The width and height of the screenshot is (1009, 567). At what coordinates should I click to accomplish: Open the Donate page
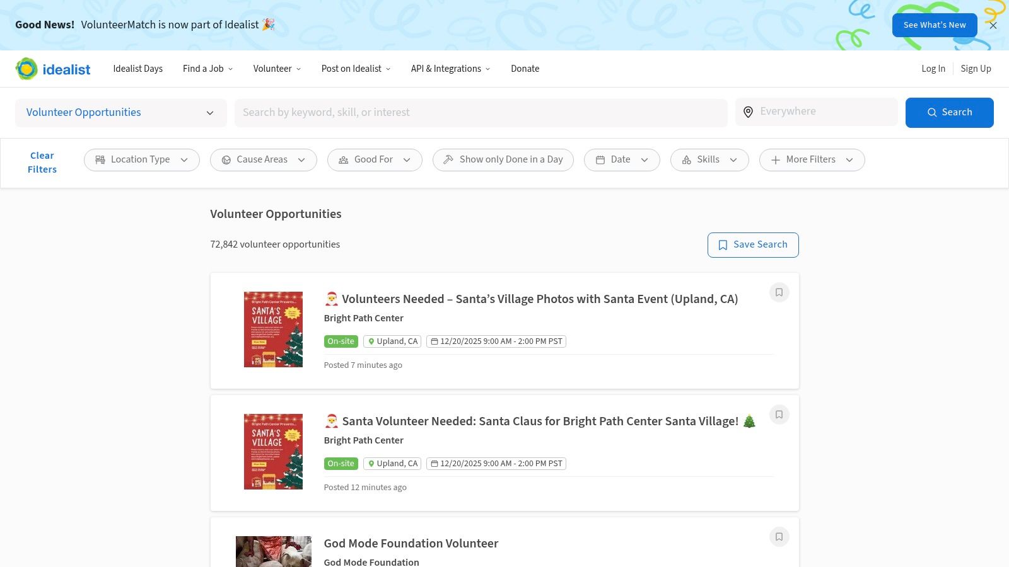[x=525, y=69]
